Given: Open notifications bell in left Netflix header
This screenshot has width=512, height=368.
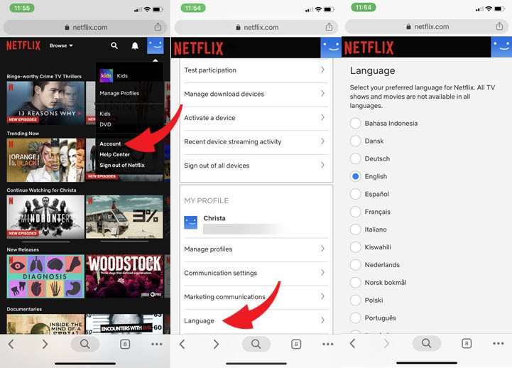Looking at the screenshot, I should pos(135,45).
